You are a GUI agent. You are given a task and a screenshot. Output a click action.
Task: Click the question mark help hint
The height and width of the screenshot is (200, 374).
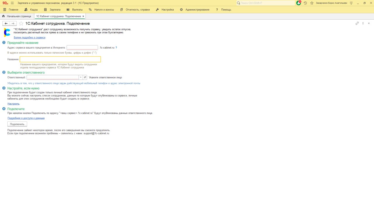click(x=116, y=47)
